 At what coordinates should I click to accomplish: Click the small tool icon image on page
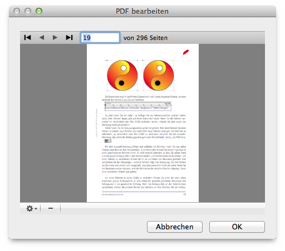point(108,141)
